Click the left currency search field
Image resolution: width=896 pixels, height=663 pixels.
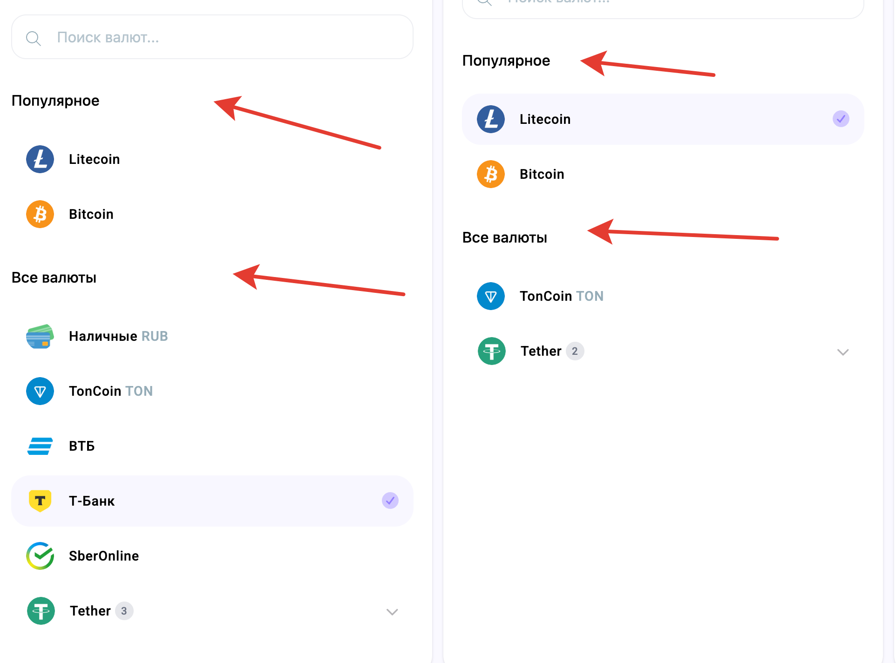pyautogui.click(x=224, y=37)
